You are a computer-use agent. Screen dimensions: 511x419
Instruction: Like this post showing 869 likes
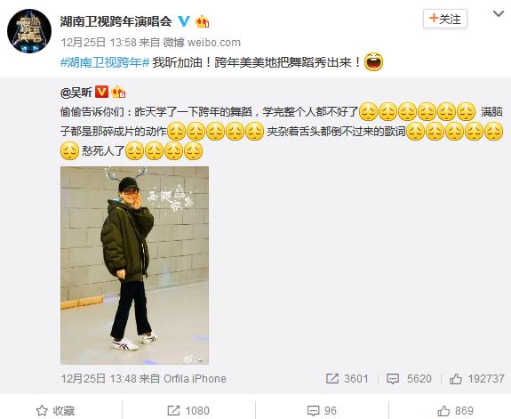455,410
